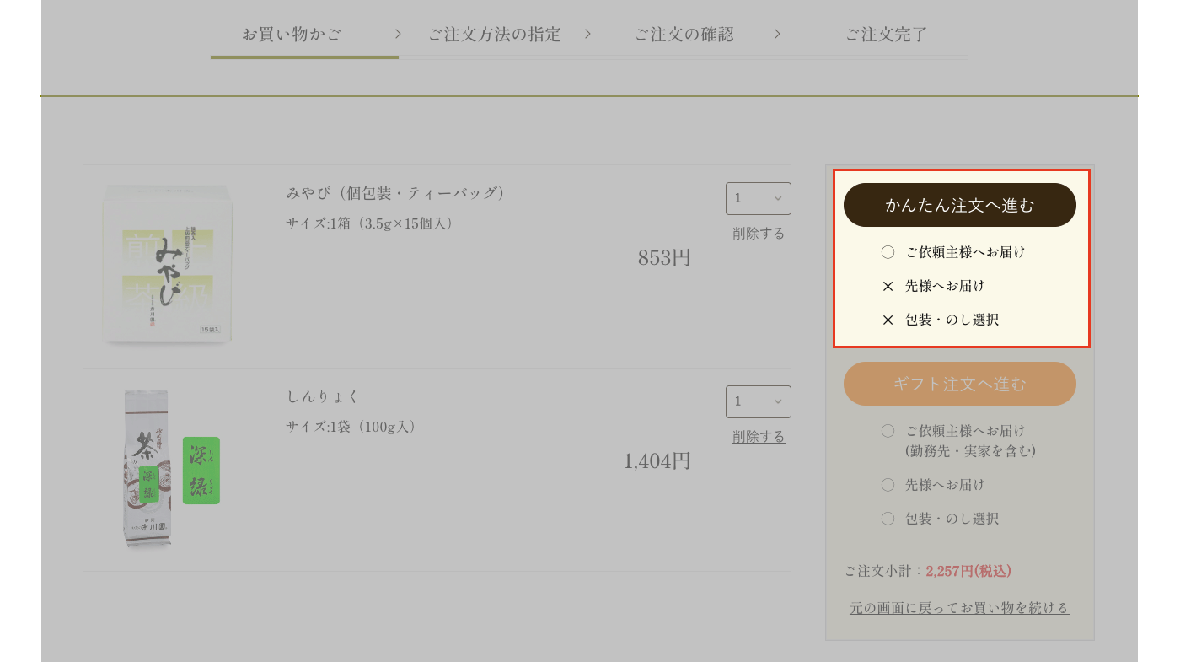Click 削除する link for みやび item
1180x662 pixels.
point(759,234)
